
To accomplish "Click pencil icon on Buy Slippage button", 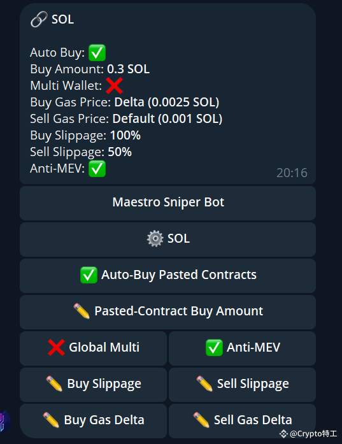I will pyautogui.click(x=54, y=383).
